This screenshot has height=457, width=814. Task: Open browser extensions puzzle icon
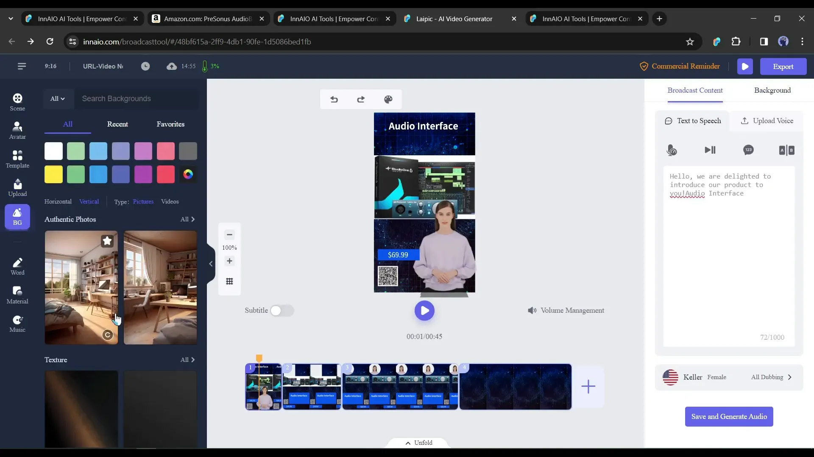coord(736,41)
